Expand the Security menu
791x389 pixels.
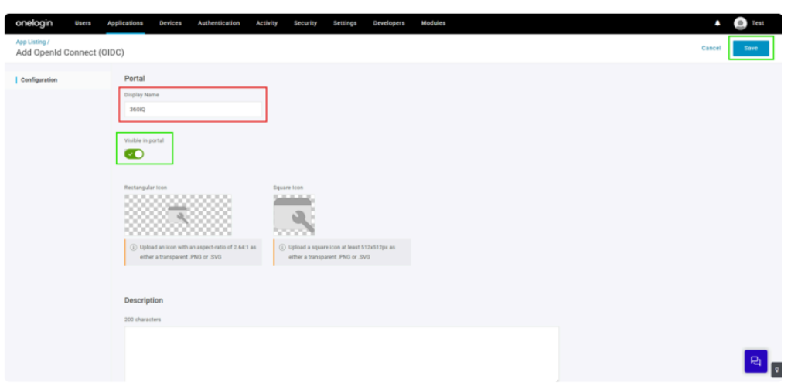click(x=305, y=23)
